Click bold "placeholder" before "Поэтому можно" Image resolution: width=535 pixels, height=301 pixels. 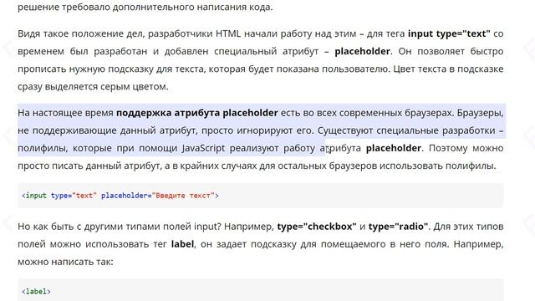pos(394,148)
